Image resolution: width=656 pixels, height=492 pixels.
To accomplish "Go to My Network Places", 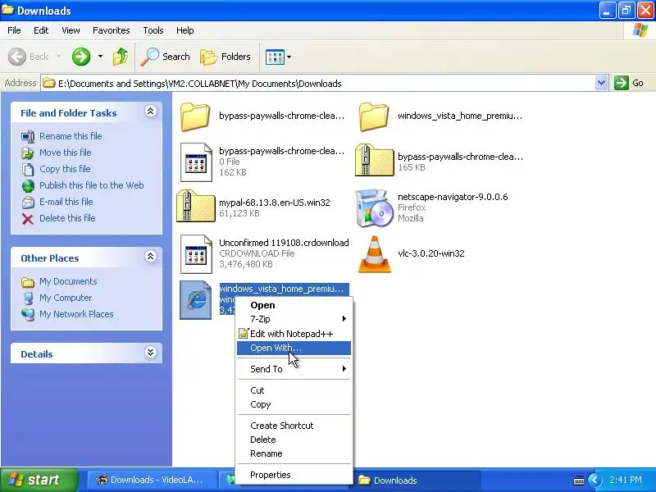I will coord(76,314).
